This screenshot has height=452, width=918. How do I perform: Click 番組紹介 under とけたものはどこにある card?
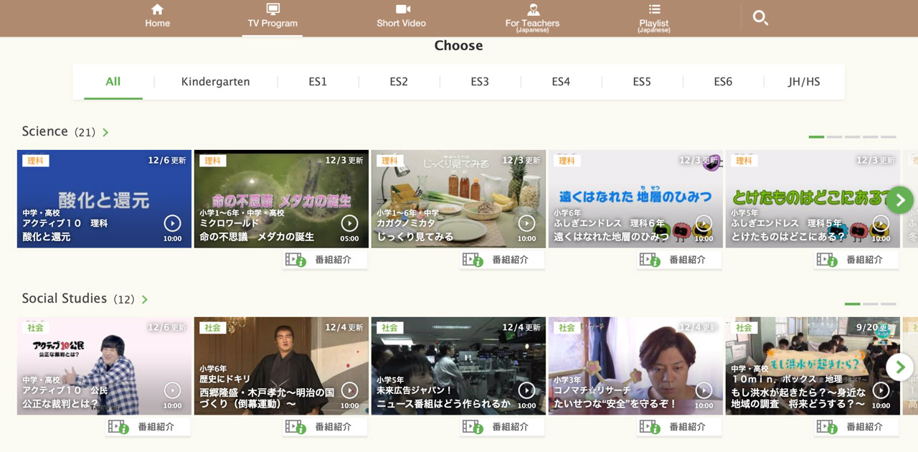(856, 260)
